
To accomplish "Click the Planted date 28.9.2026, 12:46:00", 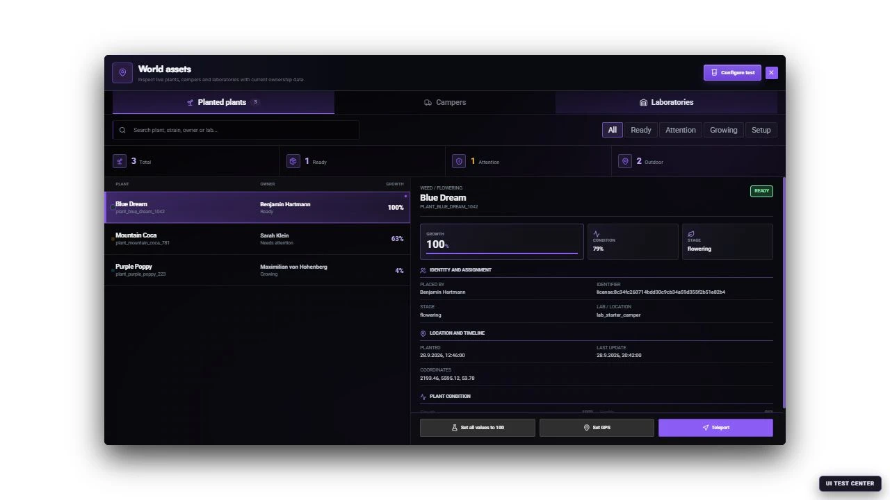I will click(x=442, y=356).
